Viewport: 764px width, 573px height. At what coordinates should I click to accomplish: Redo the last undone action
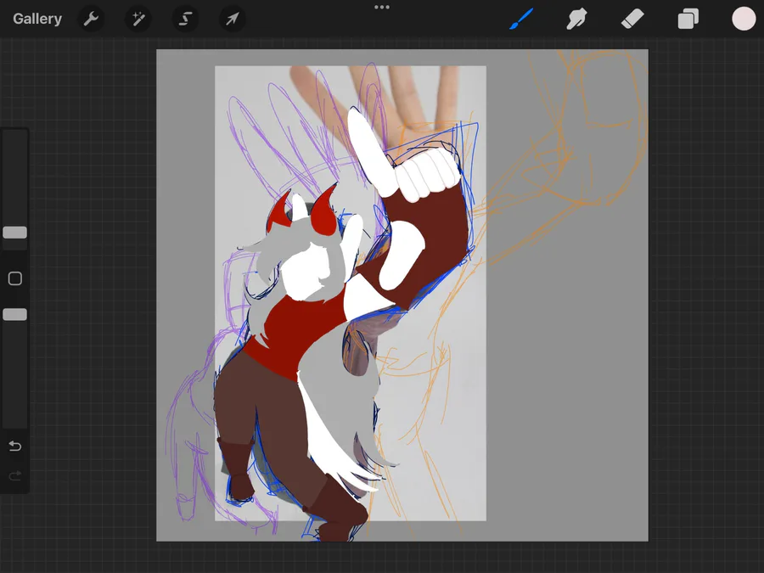15,475
